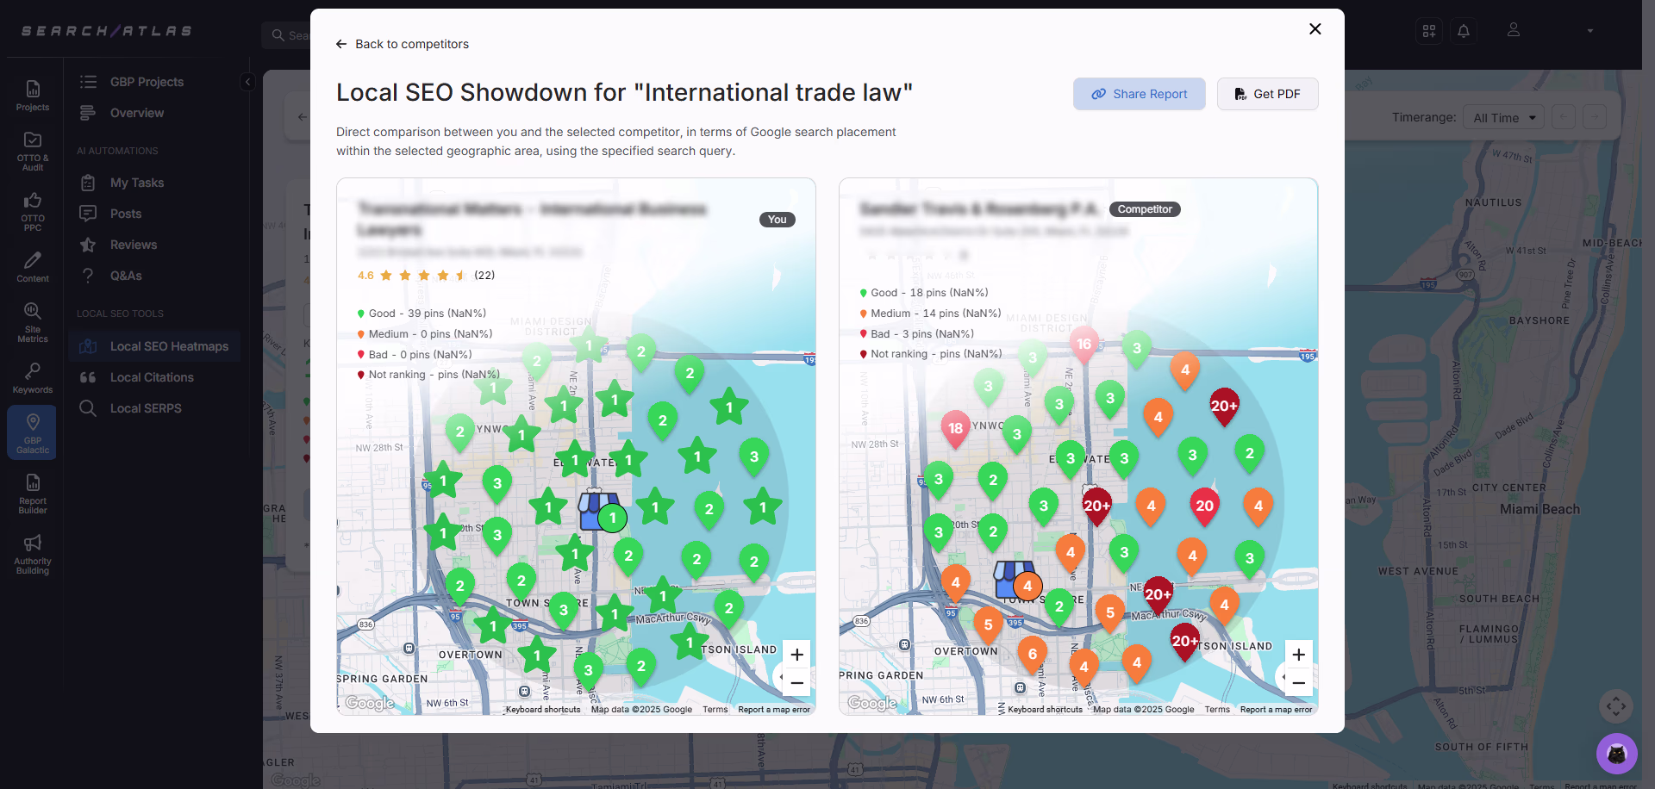Select Local SEO Heatmaps in the sidebar

[x=169, y=346]
